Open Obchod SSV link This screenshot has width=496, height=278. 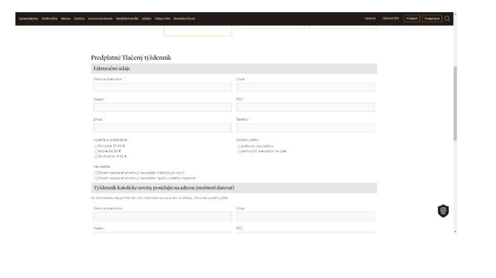(x=390, y=18)
